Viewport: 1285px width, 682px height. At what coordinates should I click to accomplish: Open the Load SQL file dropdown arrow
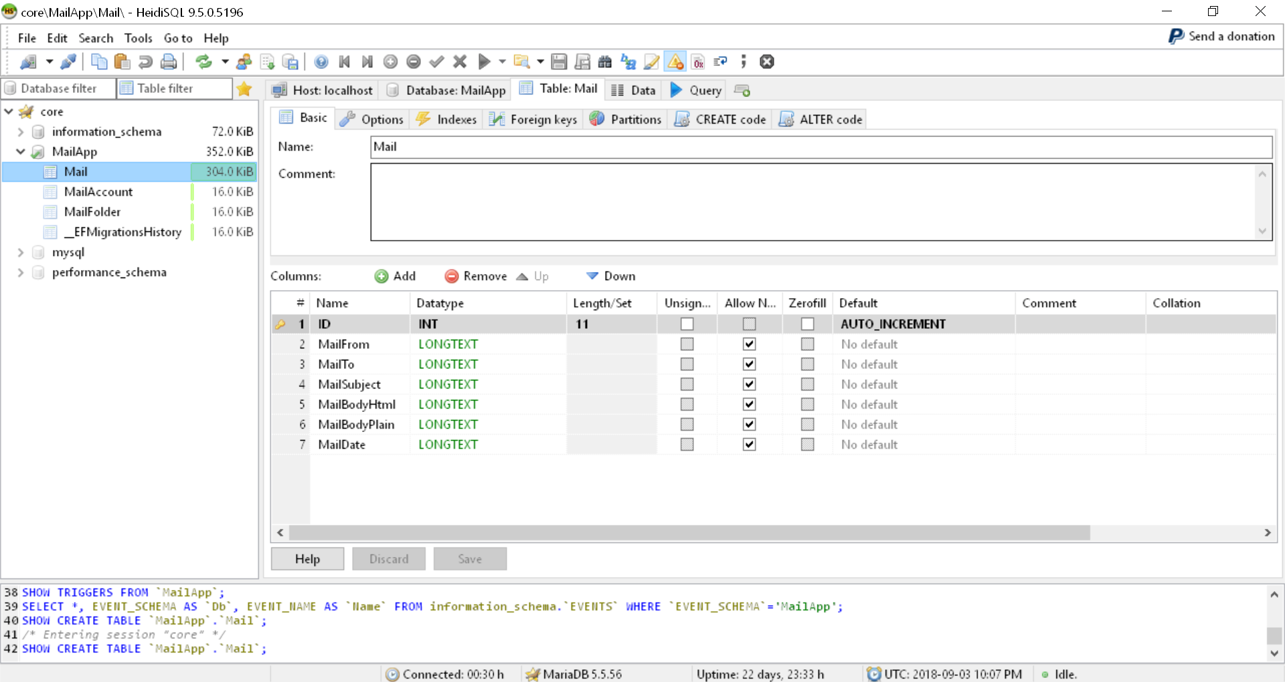coord(539,62)
